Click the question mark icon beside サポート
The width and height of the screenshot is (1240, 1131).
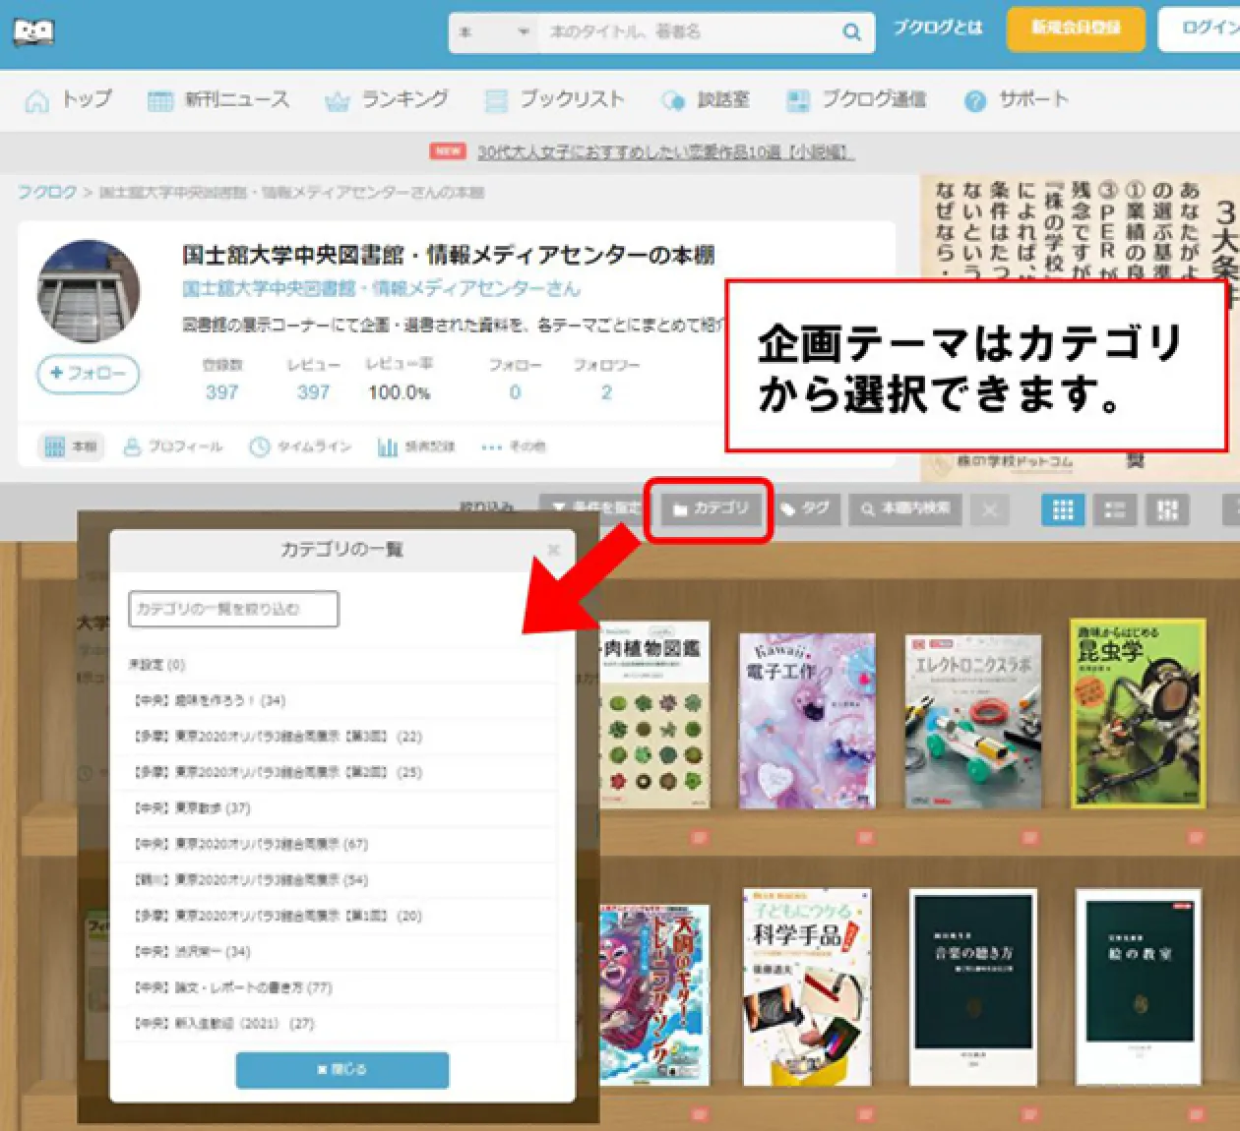(x=975, y=101)
